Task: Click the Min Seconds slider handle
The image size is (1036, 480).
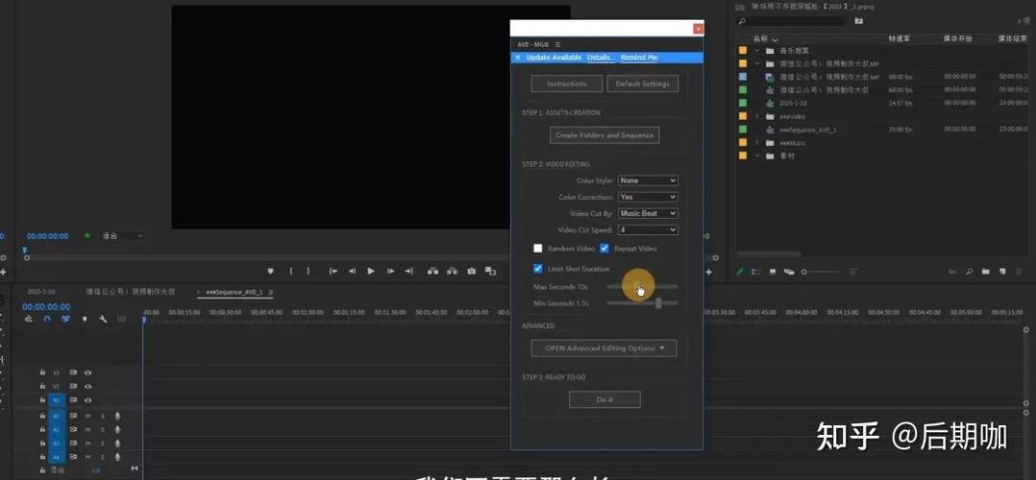Action: tap(658, 303)
